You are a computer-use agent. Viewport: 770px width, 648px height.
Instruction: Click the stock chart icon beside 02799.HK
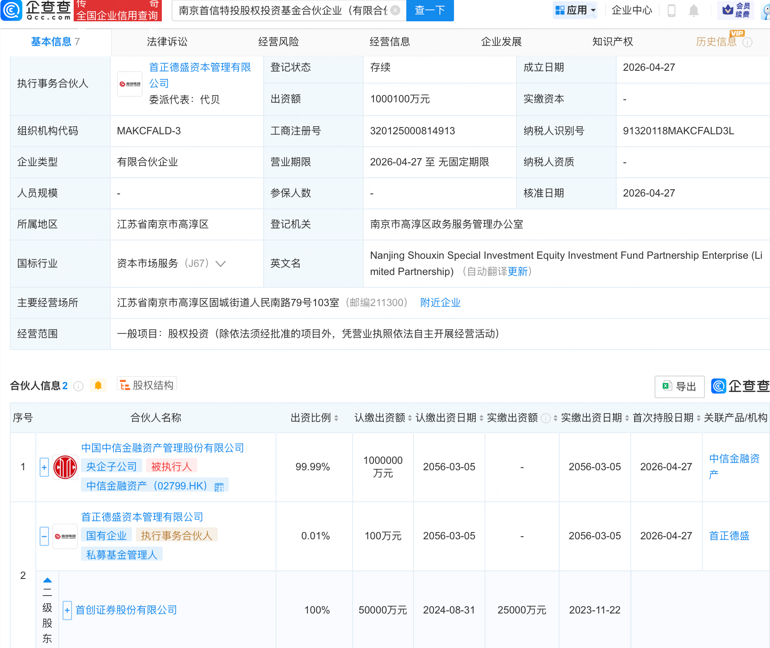pyautogui.click(x=219, y=487)
